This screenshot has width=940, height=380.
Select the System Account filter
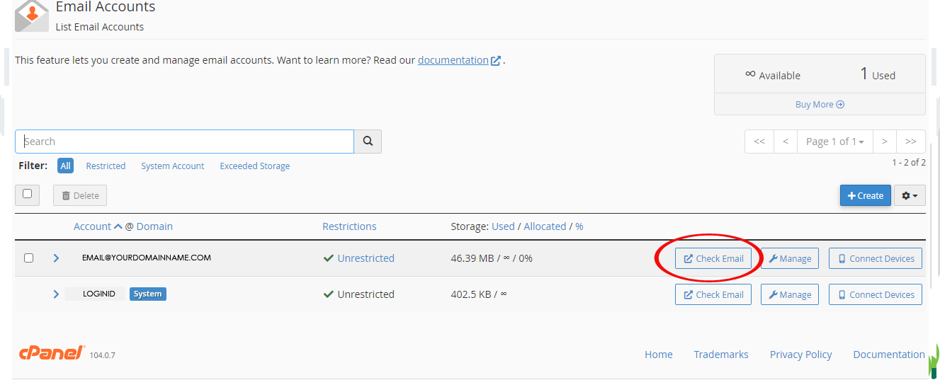pyautogui.click(x=172, y=166)
